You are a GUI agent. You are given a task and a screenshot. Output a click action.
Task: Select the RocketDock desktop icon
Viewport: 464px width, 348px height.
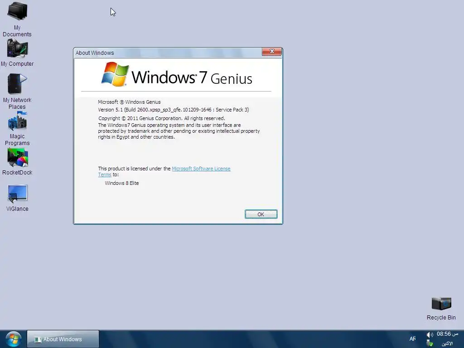tap(17, 162)
